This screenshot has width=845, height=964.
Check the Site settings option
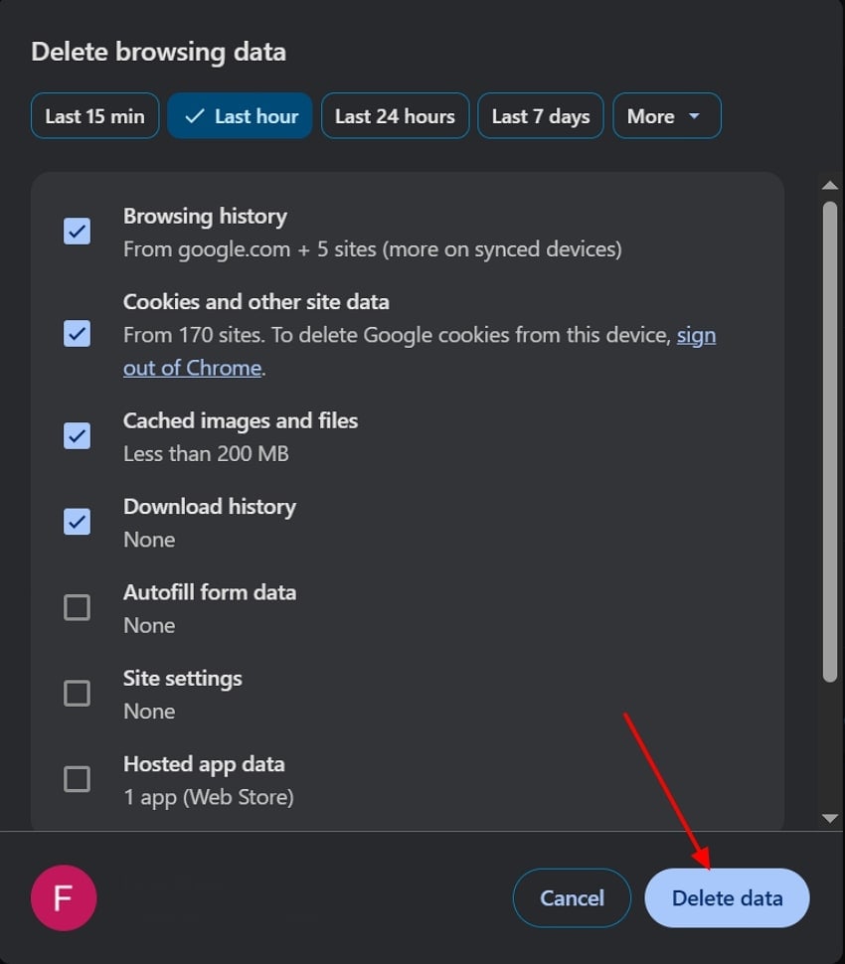coord(77,693)
